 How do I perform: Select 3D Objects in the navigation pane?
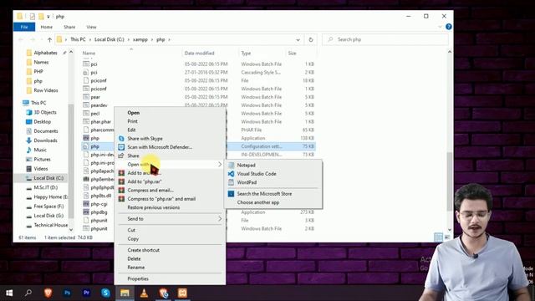45,112
